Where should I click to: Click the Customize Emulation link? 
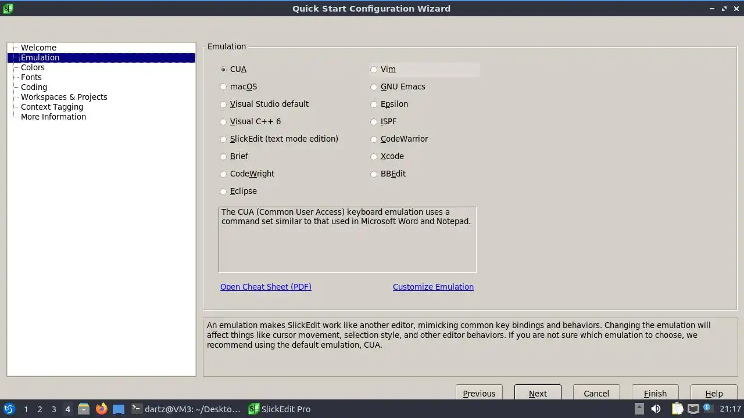coord(433,287)
